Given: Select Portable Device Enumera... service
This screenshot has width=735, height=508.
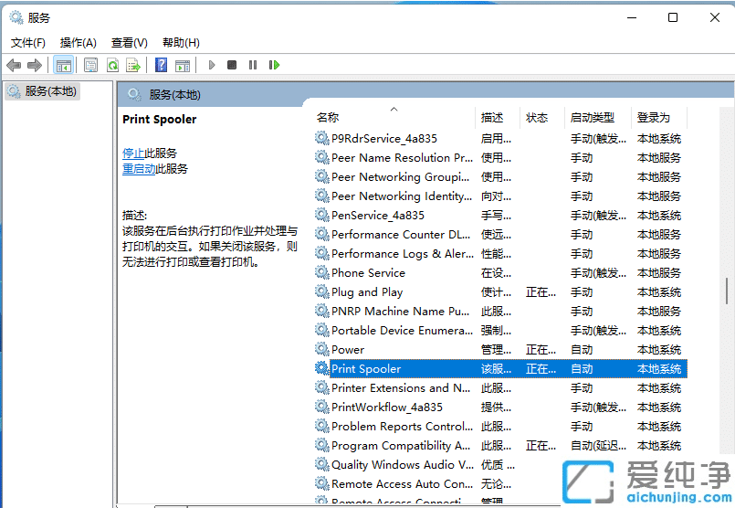Looking at the screenshot, I should click(x=402, y=330).
